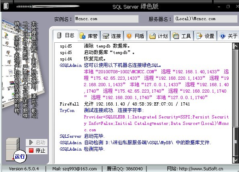Open the 设置 settings tab
This screenshot has width=239, height=172.
coord(205,36)
